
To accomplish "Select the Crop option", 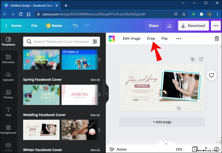I will pos(151,38).
